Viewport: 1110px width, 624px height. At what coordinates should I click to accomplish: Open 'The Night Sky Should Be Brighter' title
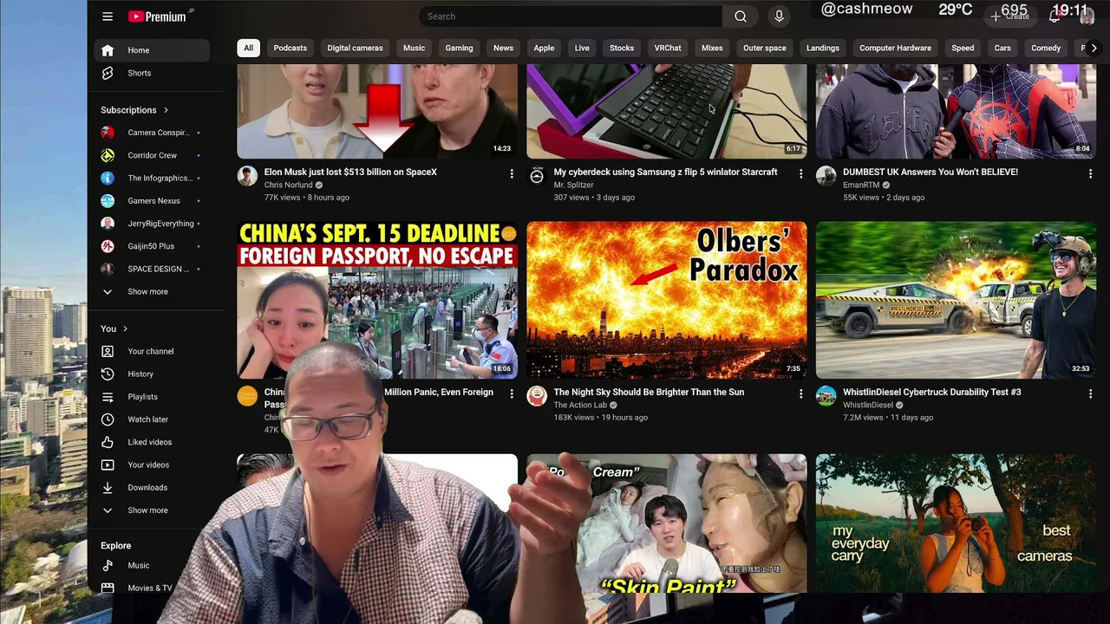649,393
